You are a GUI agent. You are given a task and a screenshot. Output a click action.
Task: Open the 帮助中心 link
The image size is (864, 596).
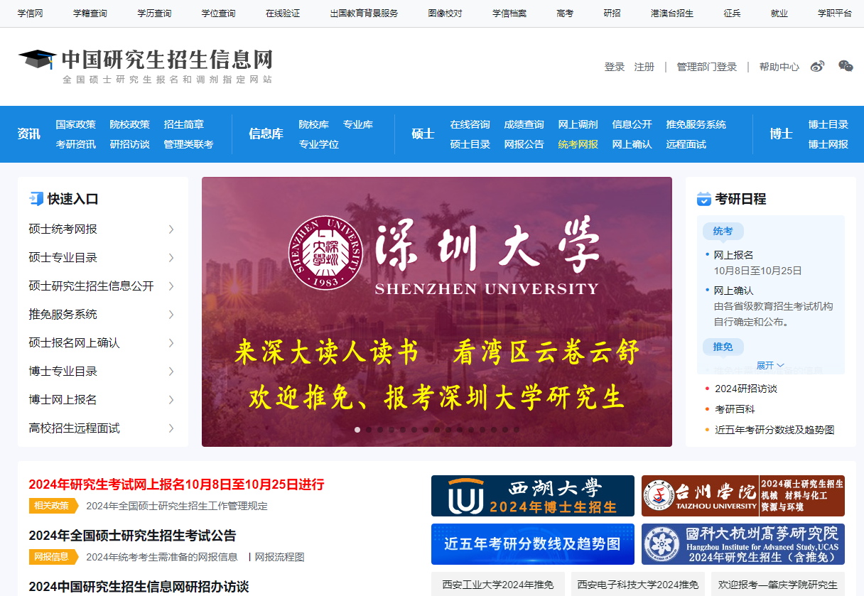click(x=779, y=67)
